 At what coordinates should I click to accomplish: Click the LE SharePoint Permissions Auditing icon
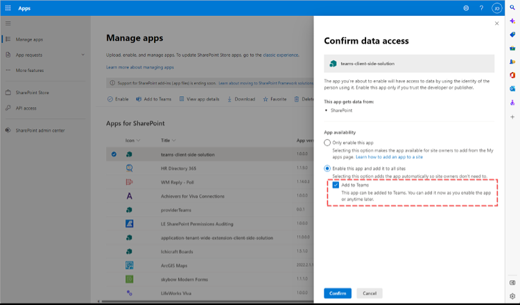click(x=130, y=223)
